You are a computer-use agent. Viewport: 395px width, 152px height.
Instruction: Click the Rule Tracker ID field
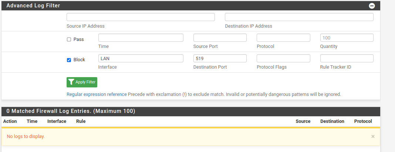pos(347,58)
